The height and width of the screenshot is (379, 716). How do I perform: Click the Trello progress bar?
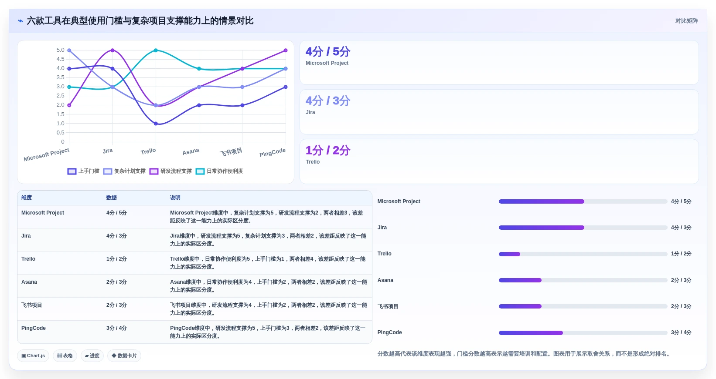tap(583, 254)
